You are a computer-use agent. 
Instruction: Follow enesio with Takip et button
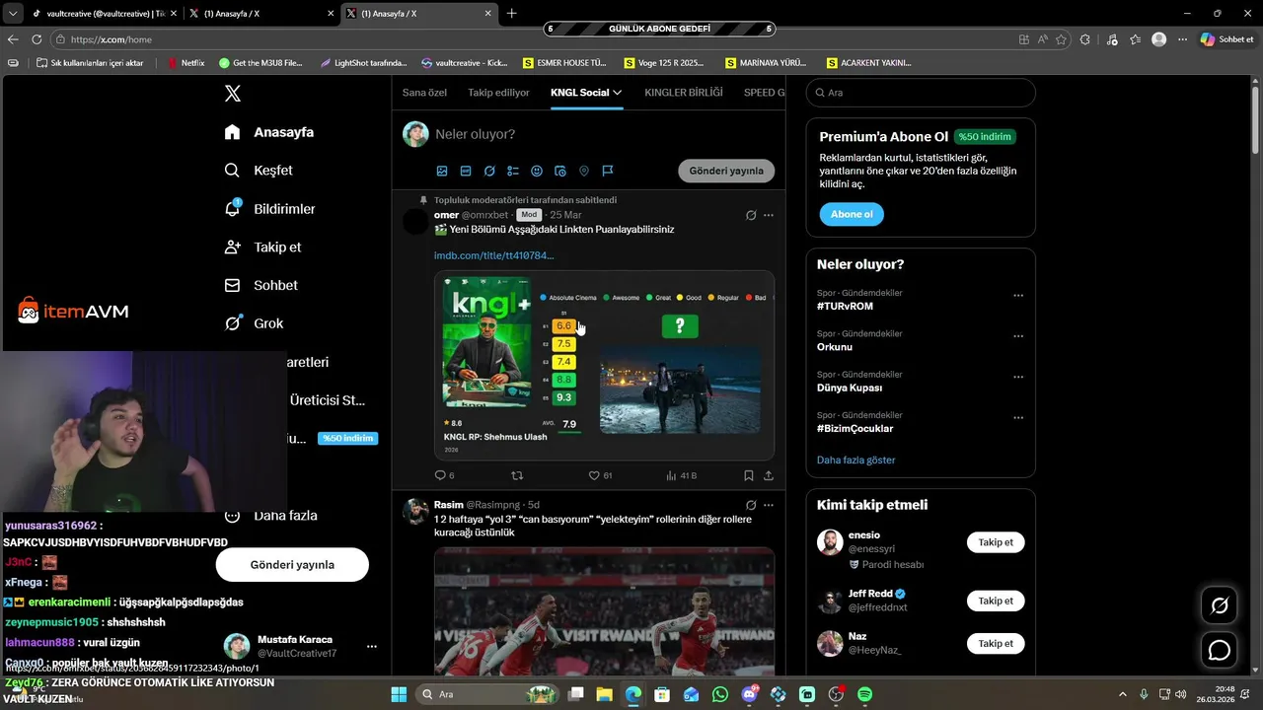[996, 542]
